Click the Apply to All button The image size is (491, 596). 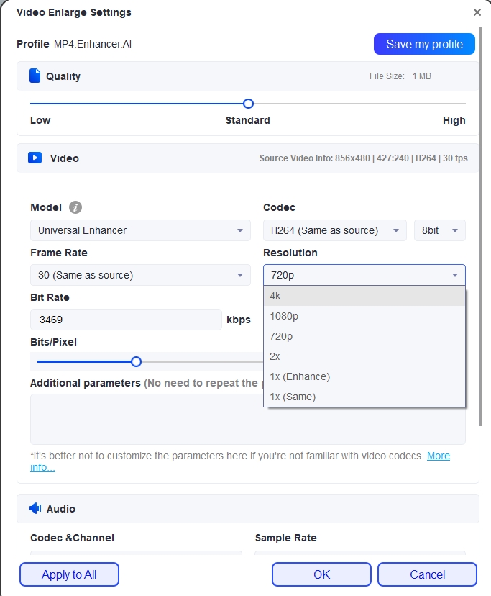click(x=68, y=574)
